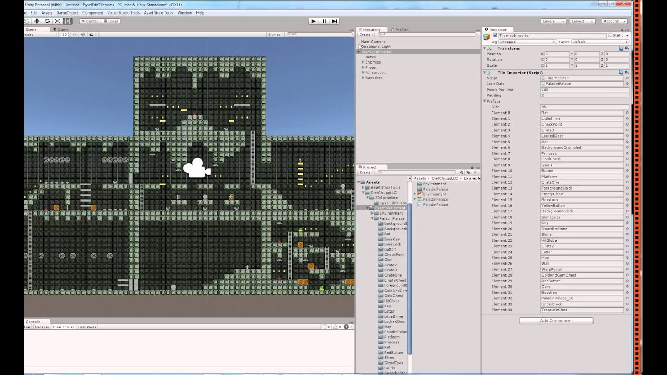This screenshot has height=375, width=667.
Task: Toggle scene audio speaker icon
Action: 83,35
